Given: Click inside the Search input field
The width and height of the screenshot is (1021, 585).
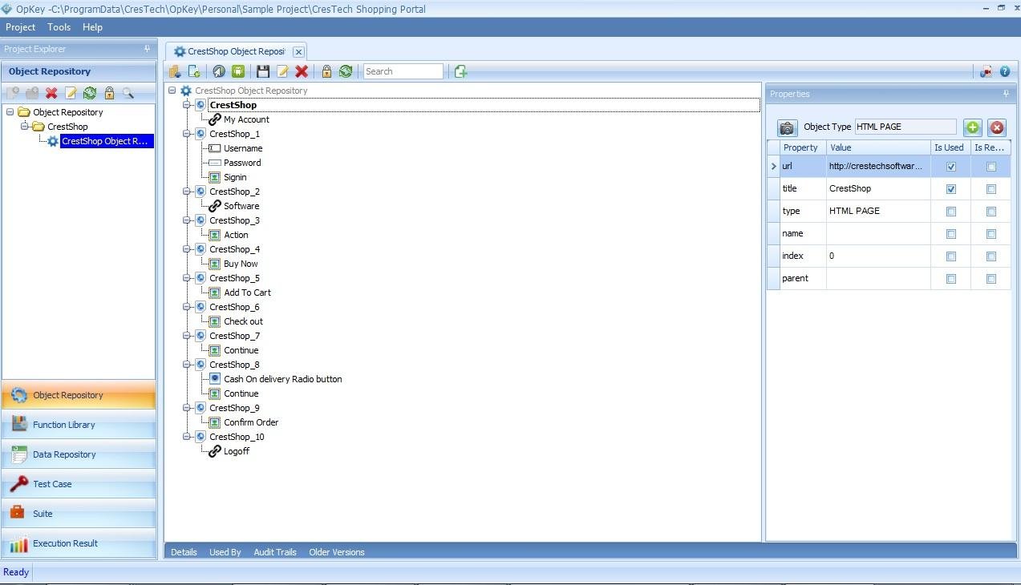Looking at the screenshot, I should [x=403, y=71].
